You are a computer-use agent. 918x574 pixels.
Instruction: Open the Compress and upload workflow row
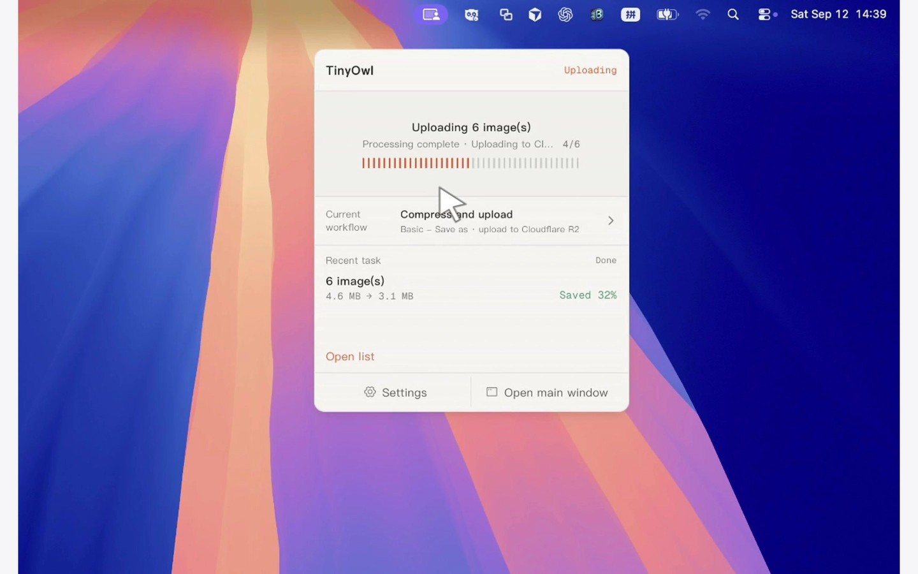472,221
